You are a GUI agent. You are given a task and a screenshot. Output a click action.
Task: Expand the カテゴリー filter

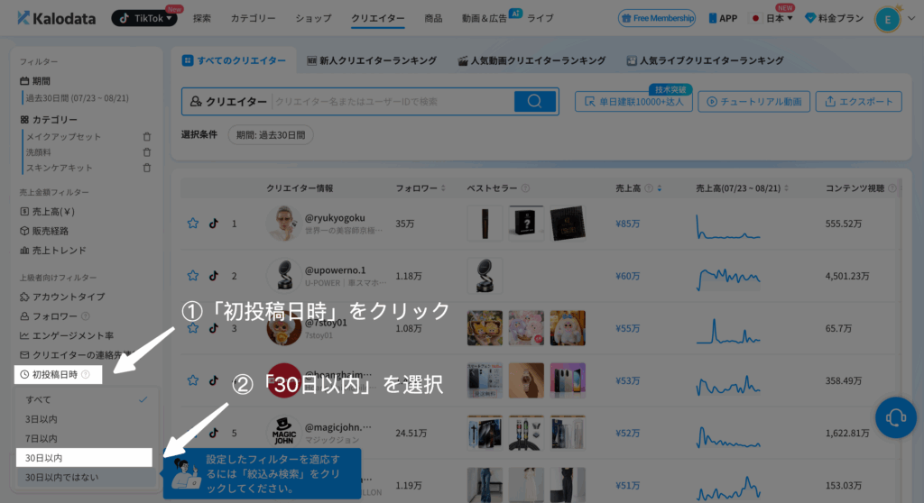tap(49, 120)
